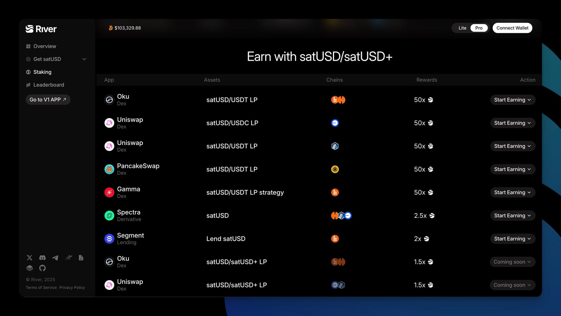The image size is (561, 316).
Task: Open Start Earning dropdown for Uniswap satUSD/USDT LP
Action: pos(513,146)
